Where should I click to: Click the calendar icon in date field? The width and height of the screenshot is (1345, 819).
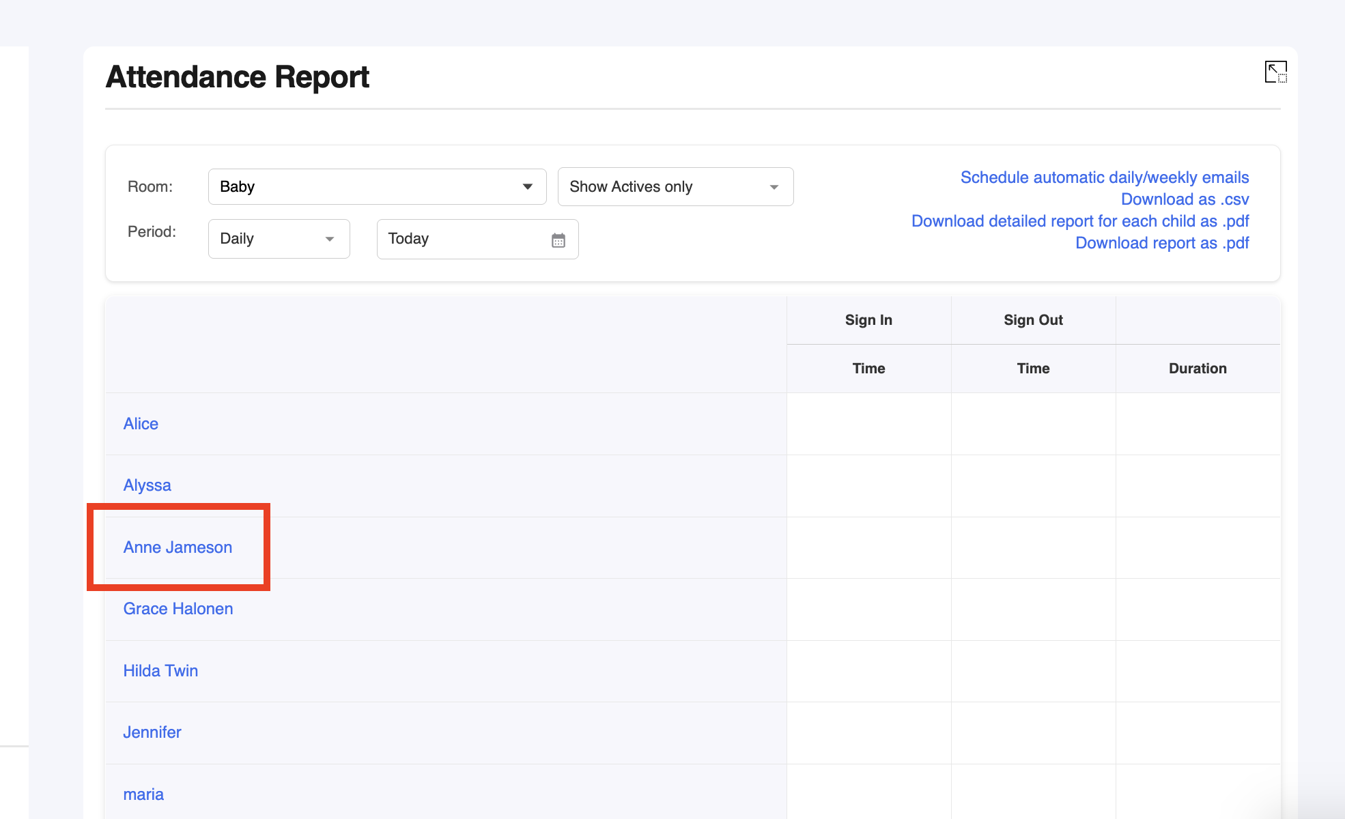click(x=558, y=240)
